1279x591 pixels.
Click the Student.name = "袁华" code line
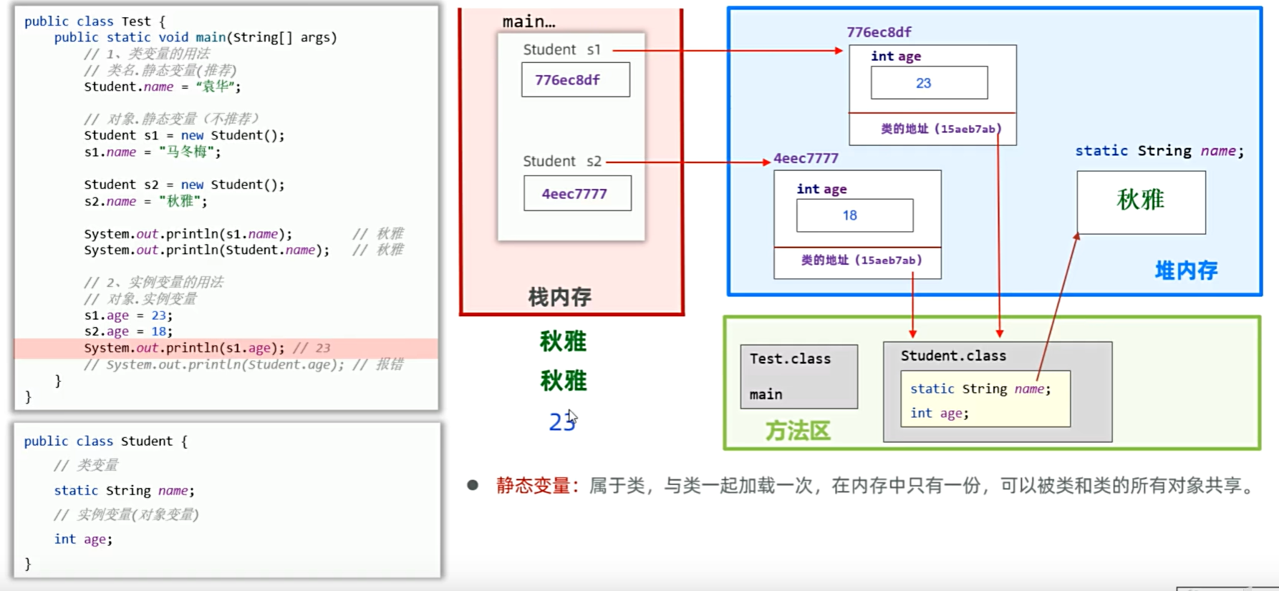[163, 87]
